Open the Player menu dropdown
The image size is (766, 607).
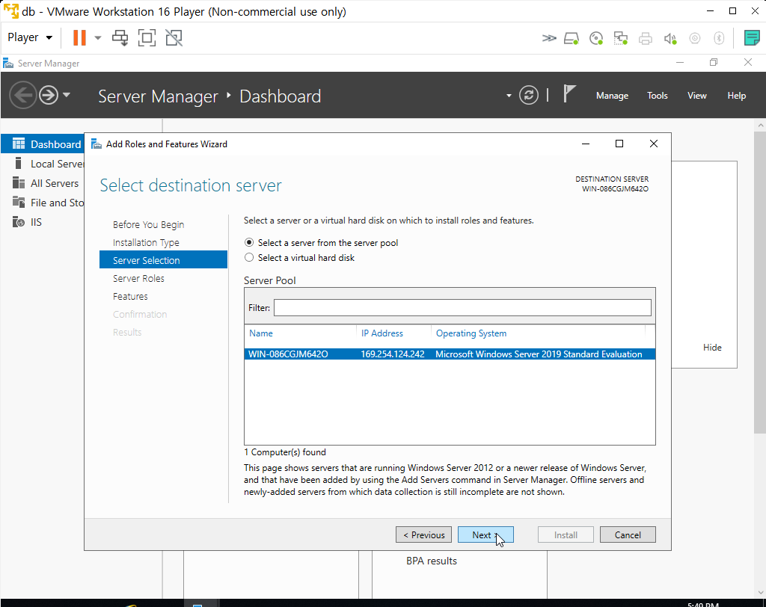click(x=30, y=37)
